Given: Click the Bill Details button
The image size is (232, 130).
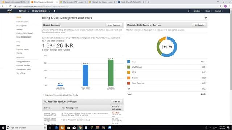Looking at the screenshot, I should [x=199, y=25].
